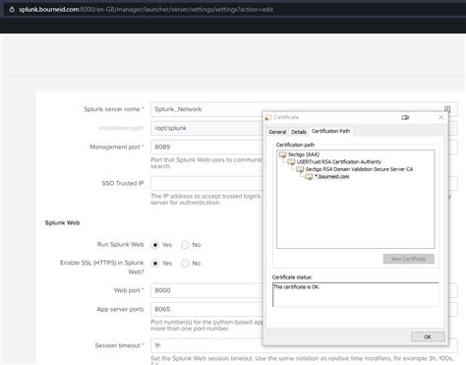Viewport: 466px width, 365px height.
Task: Click the Splunk server name field
Action: [304, 109]
